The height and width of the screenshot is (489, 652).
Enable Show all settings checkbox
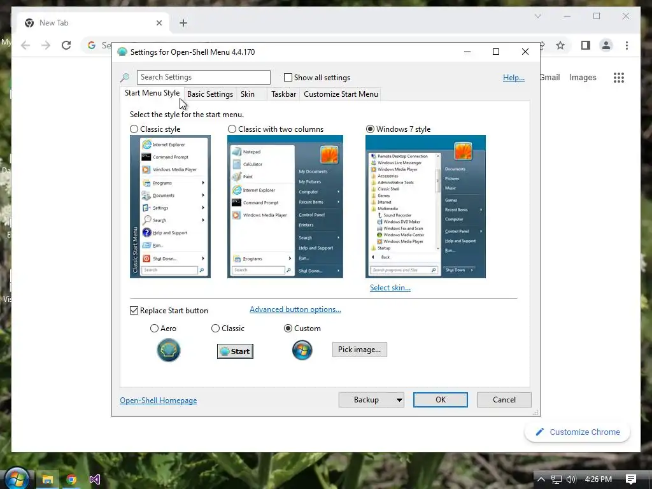(x=288, y=77)
